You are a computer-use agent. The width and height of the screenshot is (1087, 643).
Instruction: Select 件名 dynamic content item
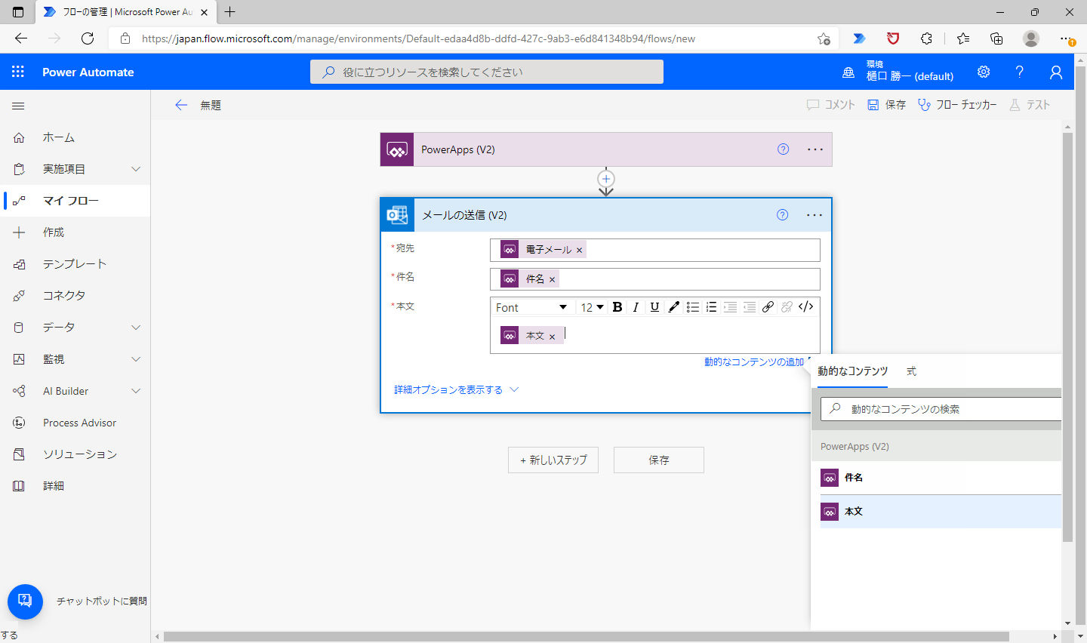[x=941, y=478]
